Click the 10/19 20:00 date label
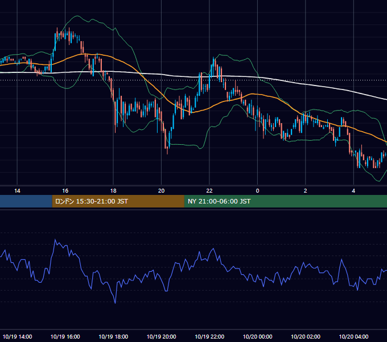Image resolution: width=387 pixels, height=342 pixels. point(162,336)
